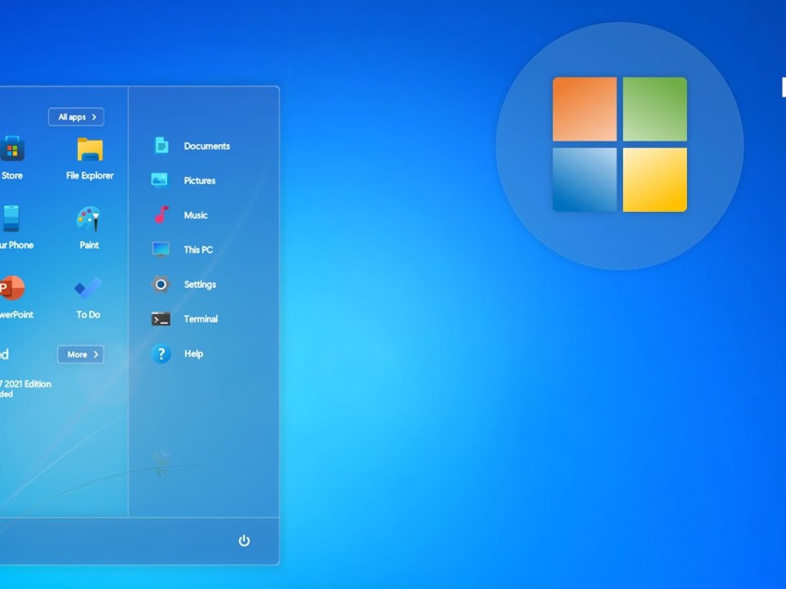Open the Pictures icon
Image resolution: width=786 pixels, height=589 pixels.
pyautogui.click(x=160, y=180)
